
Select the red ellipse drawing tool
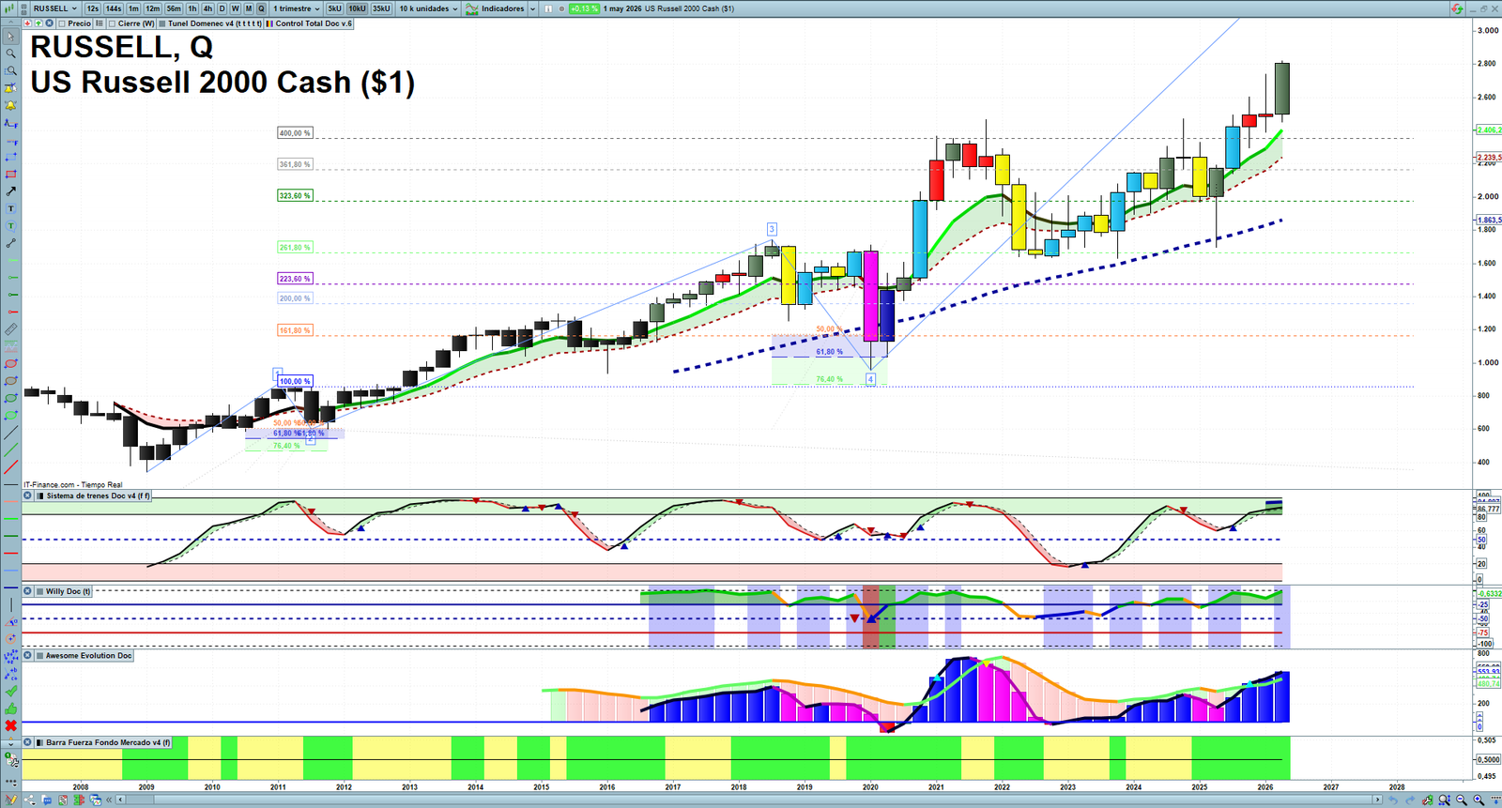[x=10, y=363]
